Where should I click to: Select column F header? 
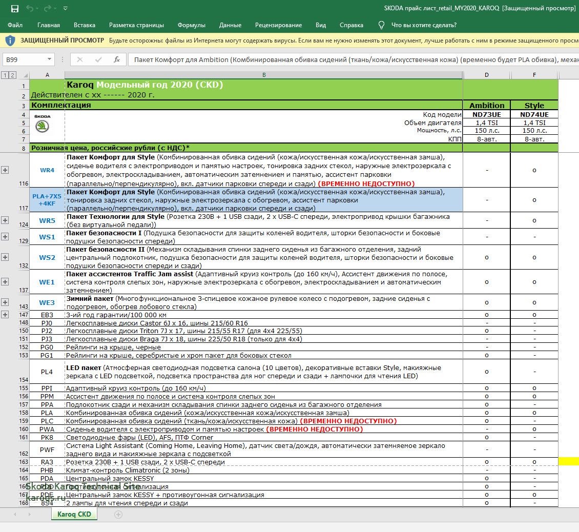(534, 75)
